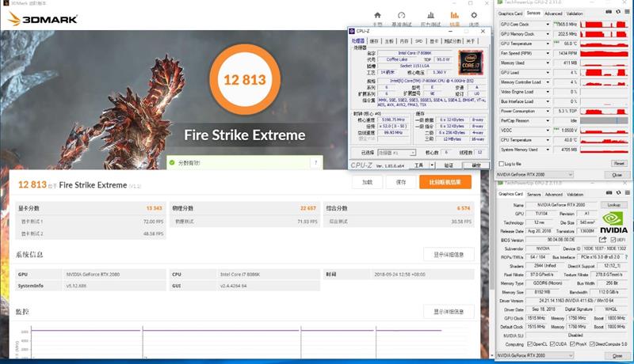Click screenshot camera icon in Sensors GPU-Z window
This screenshot has width=634, height=364.
pos(609,12)
